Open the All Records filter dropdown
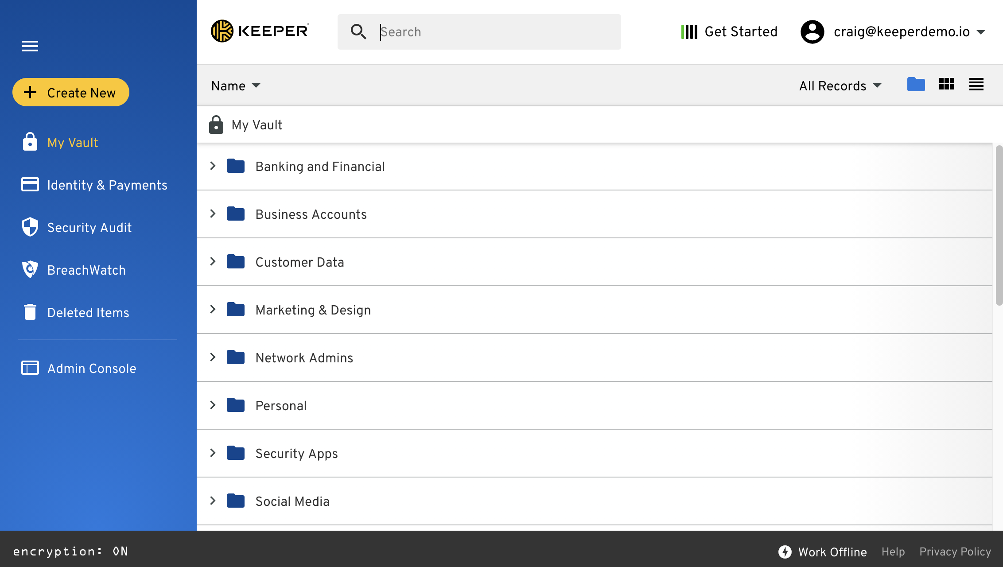 840,86
